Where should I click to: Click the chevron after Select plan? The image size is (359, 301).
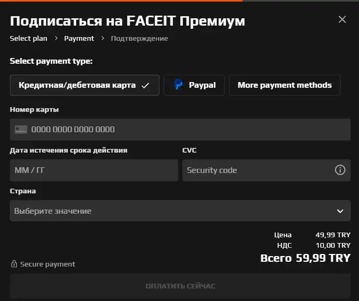56,38
